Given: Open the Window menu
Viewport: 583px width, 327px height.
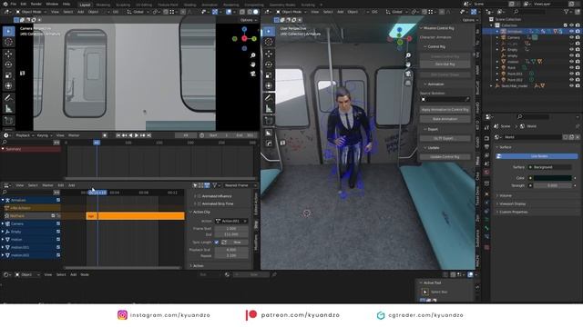Looking at the screenshot, I should coord(52,4).
